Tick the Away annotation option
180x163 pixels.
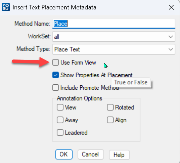click(x=60, y=120)
